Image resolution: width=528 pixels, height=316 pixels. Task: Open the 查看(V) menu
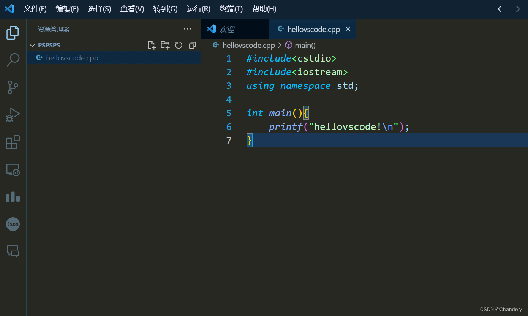point(132,9)
